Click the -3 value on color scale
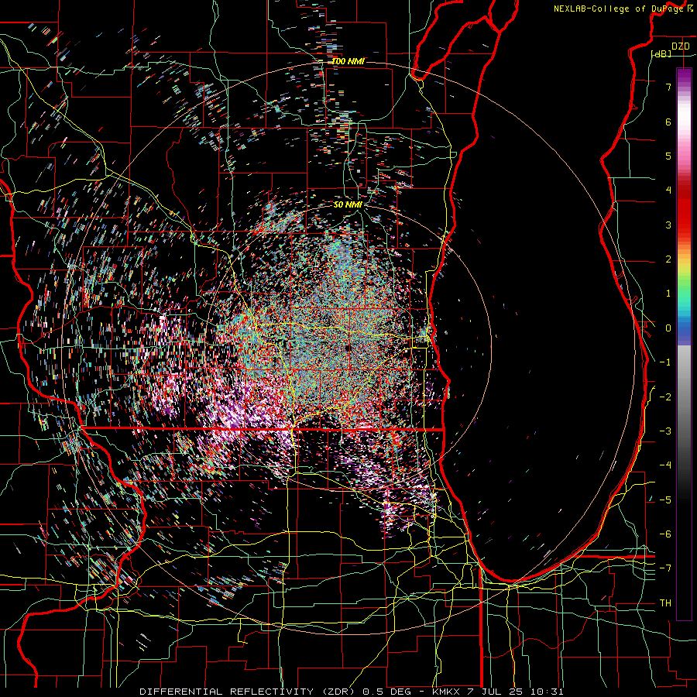Screen dimensions: 697x697 click(x=665, y=431)
